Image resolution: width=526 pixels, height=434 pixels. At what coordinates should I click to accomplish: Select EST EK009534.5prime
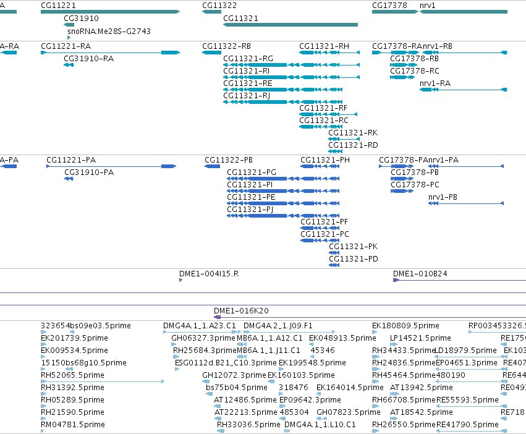pyautogui.click(x=74, y=351)
